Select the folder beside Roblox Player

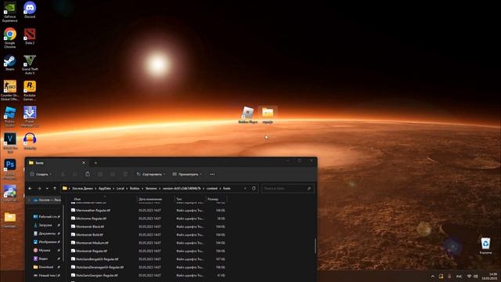268,115
